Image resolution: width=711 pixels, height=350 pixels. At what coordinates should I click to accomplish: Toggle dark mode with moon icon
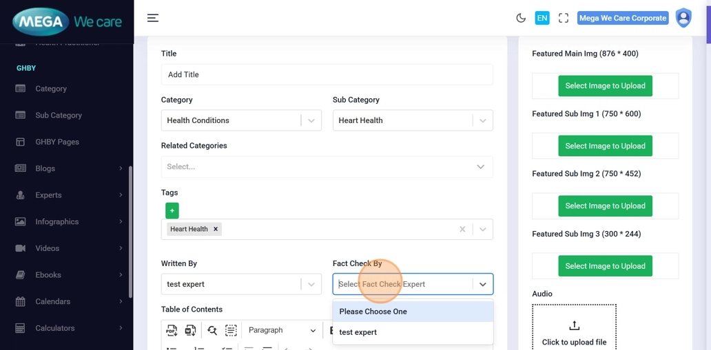click(x=521, y=18)
